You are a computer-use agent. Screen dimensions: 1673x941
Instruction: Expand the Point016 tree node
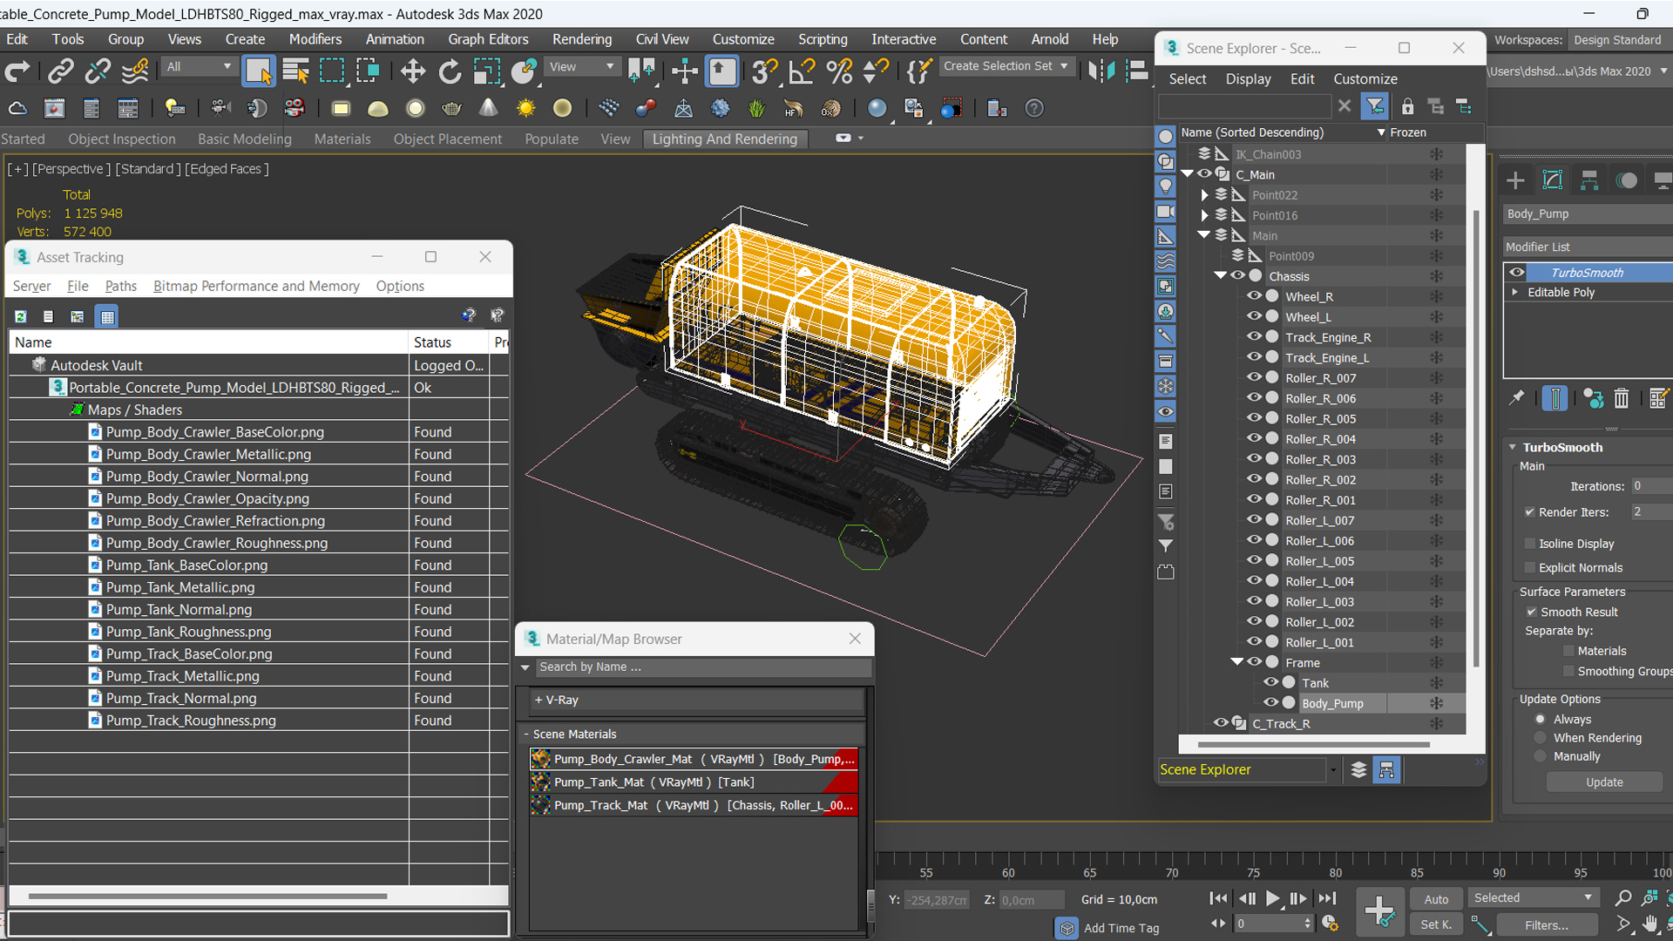point(1204,215)
